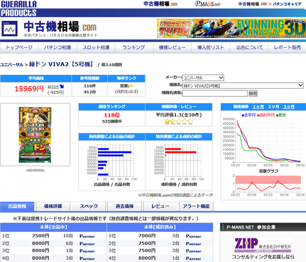Click Psensor logo in sold row 3位 7500円
Screen dimensions: 306x262
coord(193,251)
